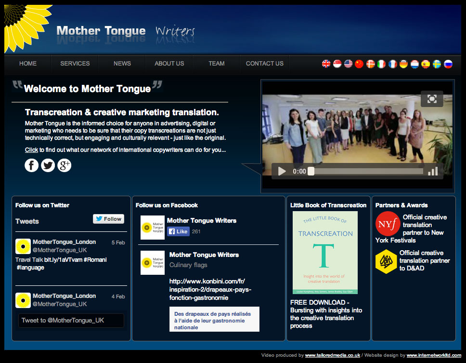
Task: Open the ABOUT US page
Action: [169, 63]
